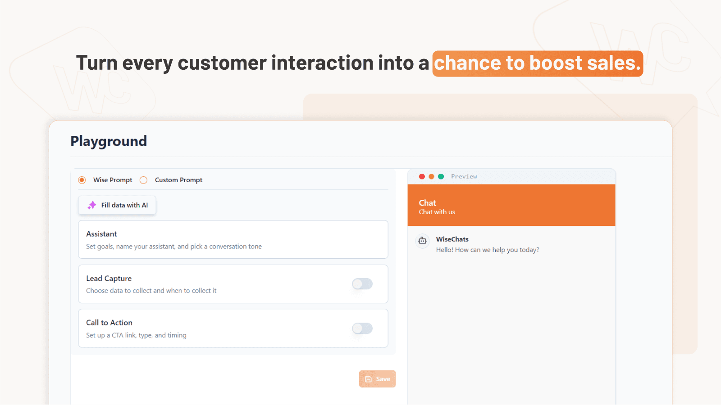The height and width of the screenshot is (405, 721).
Task: Expand the Lead Capture settings card
Action: coord(203,284)
